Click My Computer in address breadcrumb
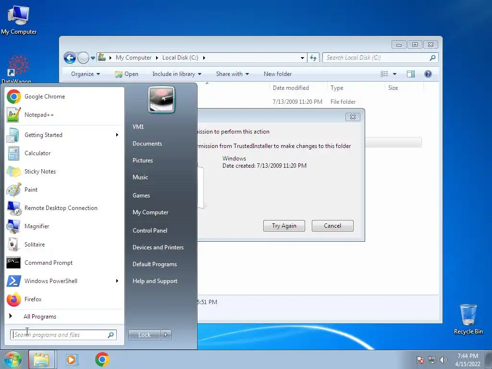The height and width of the screenshot is (369, 492). coord(134,58)
